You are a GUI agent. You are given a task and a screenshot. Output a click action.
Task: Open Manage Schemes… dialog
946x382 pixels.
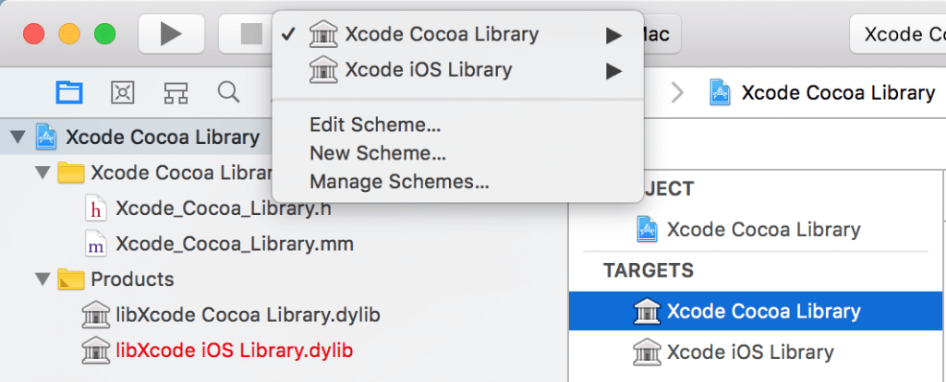tap(399, 182)
